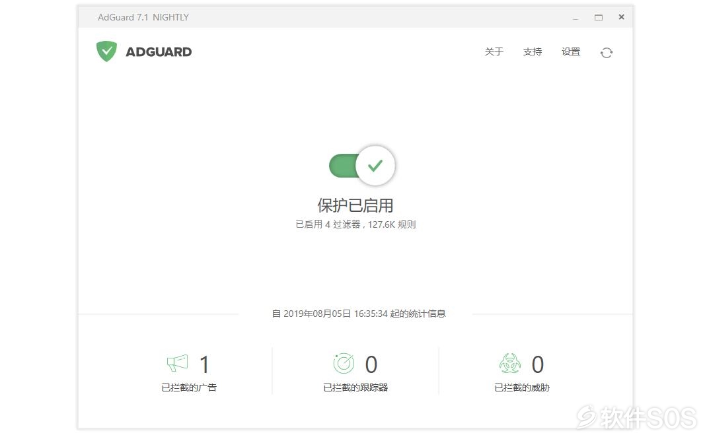Maximize the AdGuard window
Image resolution: width=707 pixels, height=437 pixels.
point(599,18)
